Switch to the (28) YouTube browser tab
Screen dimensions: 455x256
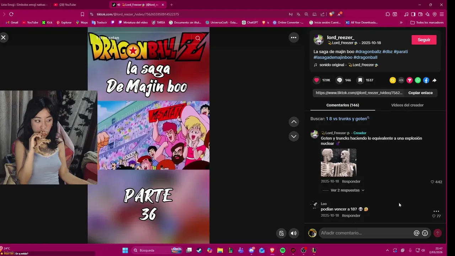68,5
